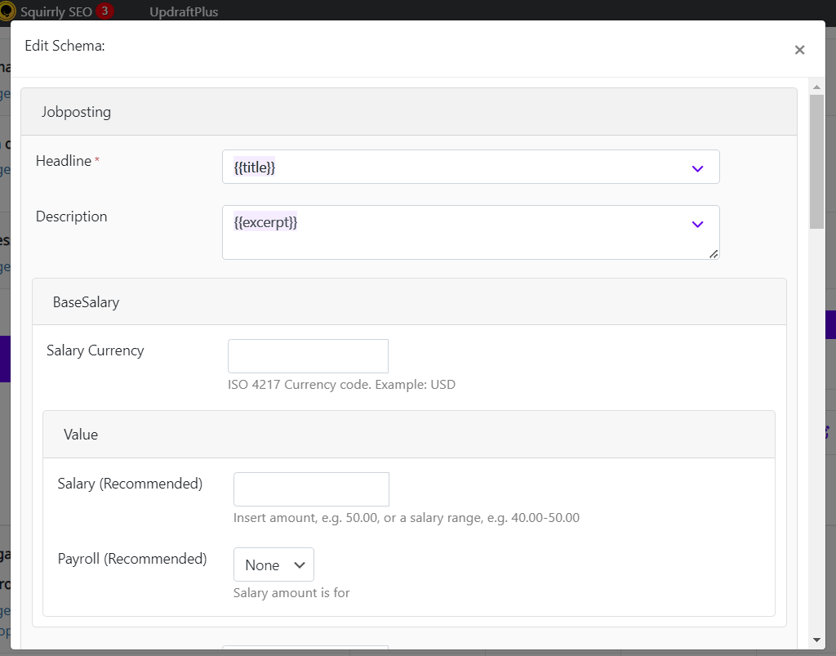Click the Jobposting section header
The width and height of the screenshot is (836, 656).
click(409, 112)
